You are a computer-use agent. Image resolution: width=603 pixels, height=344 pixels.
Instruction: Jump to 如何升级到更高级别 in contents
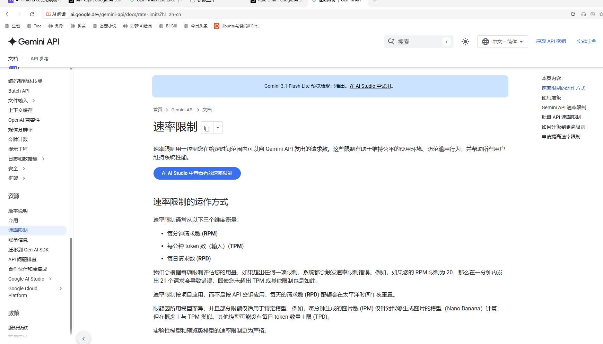(563, 127)
